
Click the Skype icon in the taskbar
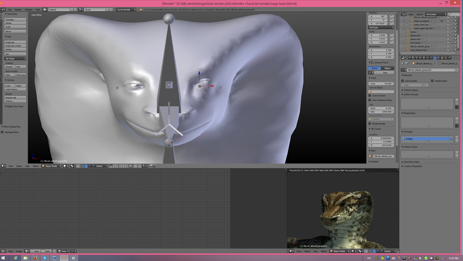(45, 258)
